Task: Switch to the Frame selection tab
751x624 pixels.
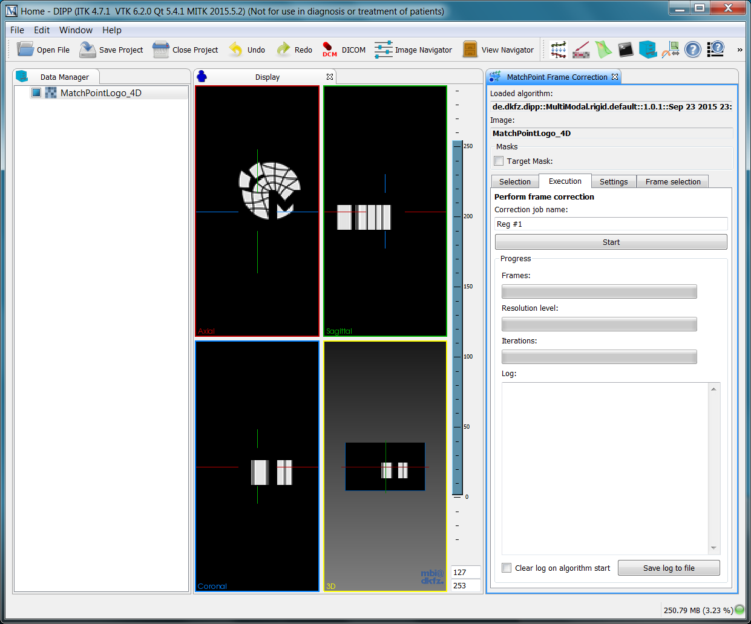Action: coord(673,181)
